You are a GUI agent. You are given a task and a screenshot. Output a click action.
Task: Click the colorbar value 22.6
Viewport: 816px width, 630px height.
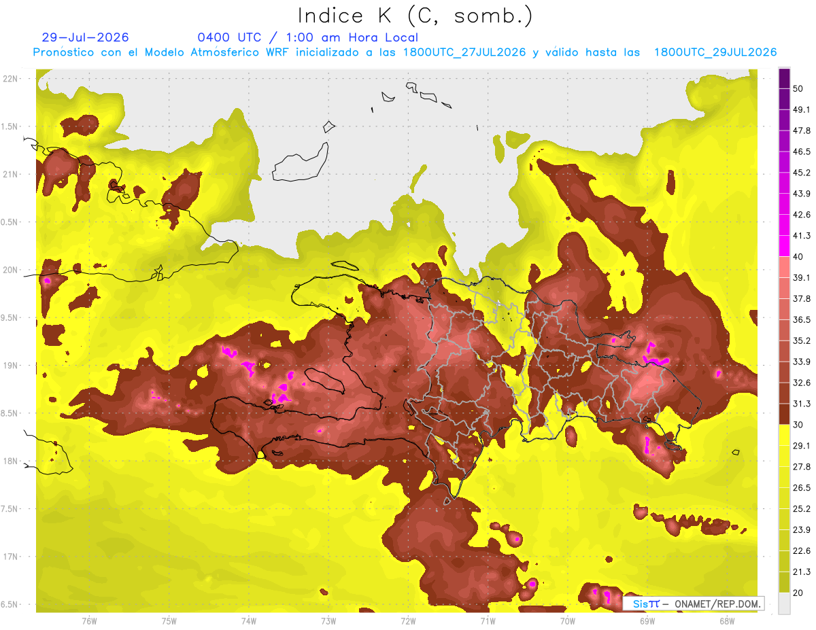point(802,550)
